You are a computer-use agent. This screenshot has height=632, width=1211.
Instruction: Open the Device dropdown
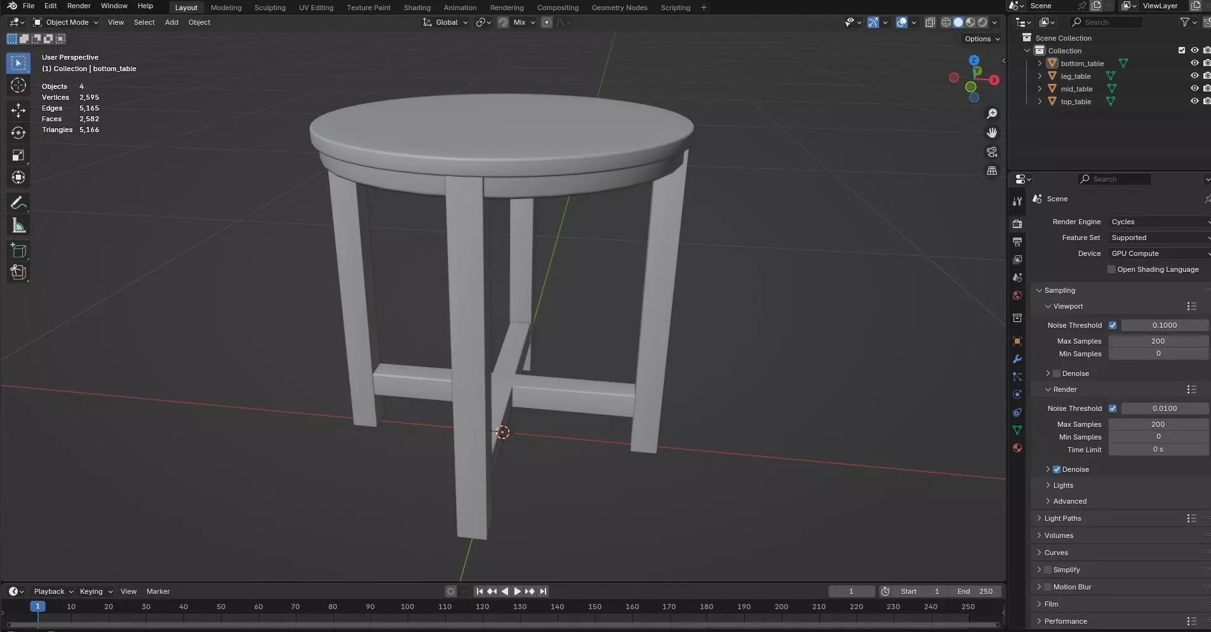coord(1158,253)
